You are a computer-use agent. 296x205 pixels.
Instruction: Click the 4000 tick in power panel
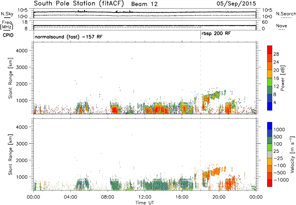pyautogui.click(x=21, y=51)
